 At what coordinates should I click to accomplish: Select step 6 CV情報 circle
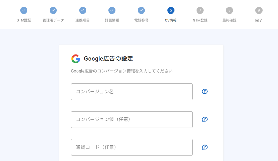171,11
